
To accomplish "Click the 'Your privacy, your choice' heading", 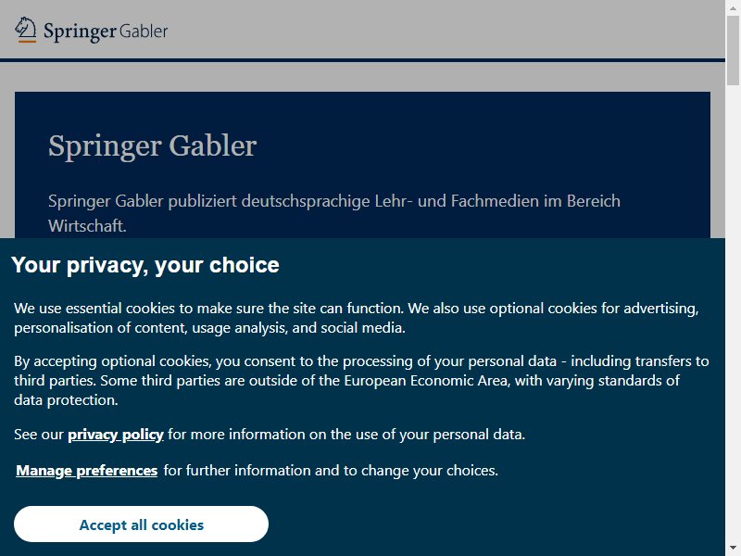I will click(x=145, y=265).
